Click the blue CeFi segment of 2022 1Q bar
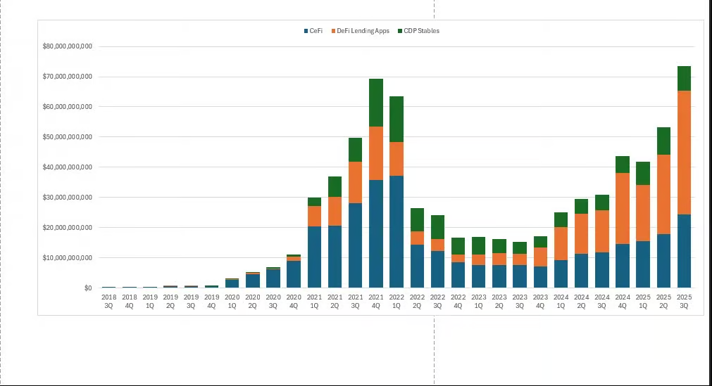Image resolution: width=712 pixels, height=386 pixels. pyautogui.click(x=396, y=231)
